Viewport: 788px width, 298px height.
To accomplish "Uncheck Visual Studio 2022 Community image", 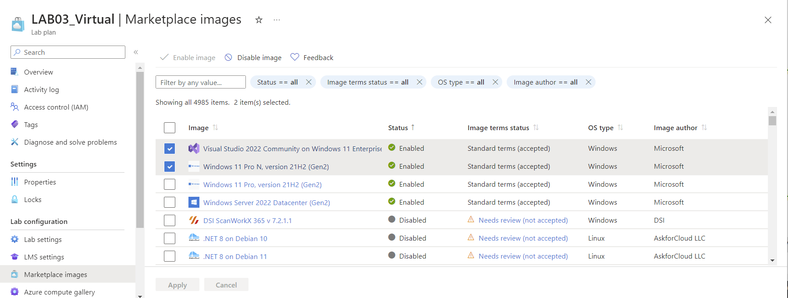I will click(x=170, y=149).
